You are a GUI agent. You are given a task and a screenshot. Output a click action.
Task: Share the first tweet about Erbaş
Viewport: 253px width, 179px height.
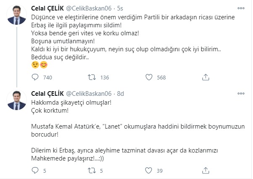206,77
